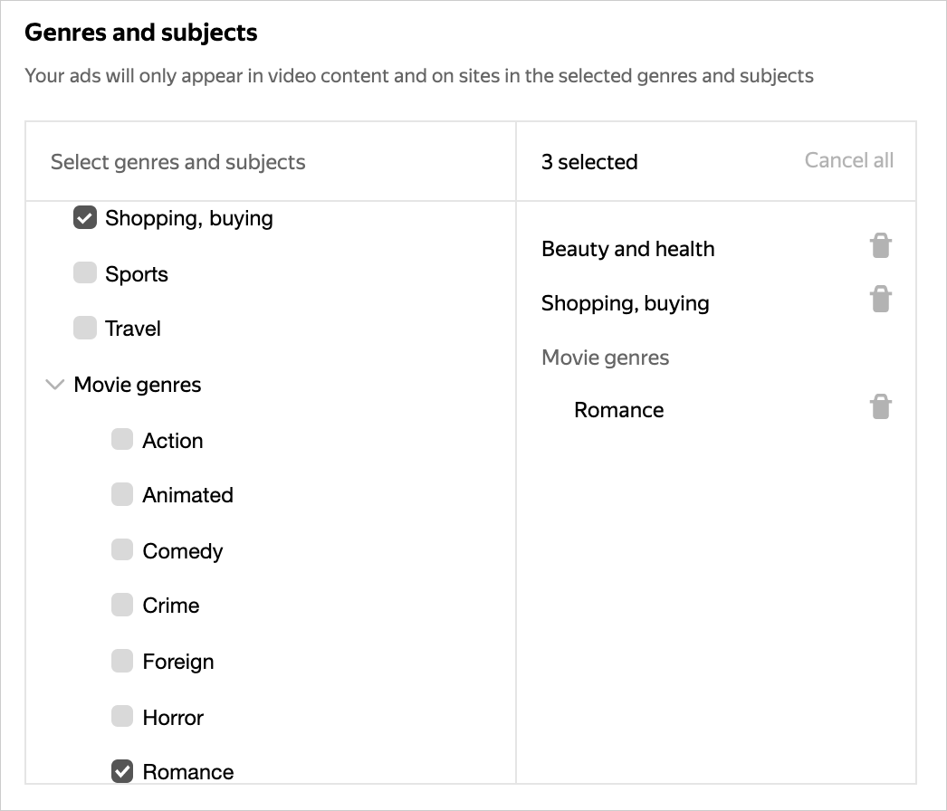The width and height of the screenshot is (947, 811).
Task: Click trash icon next to Romance
Action: point(880,407)
